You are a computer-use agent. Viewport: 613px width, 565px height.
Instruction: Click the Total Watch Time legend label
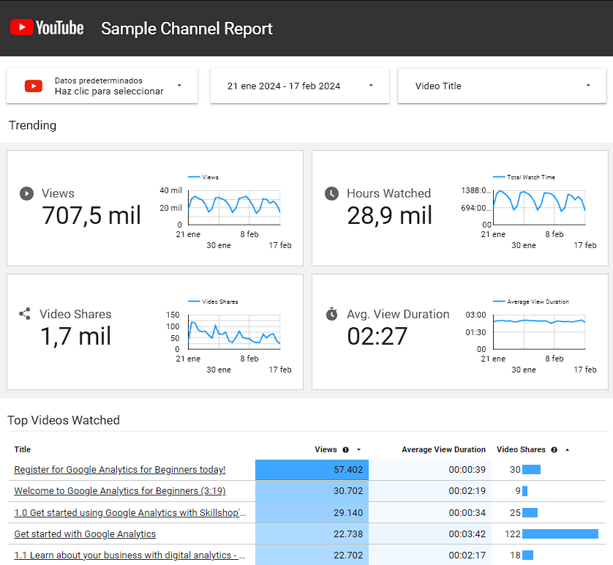tap(531, 177)
